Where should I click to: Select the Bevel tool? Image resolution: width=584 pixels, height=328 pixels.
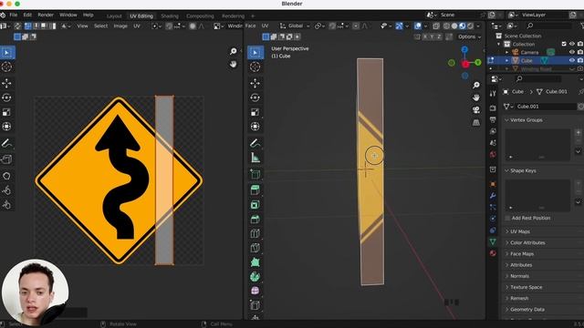click(x=255, y=219)
